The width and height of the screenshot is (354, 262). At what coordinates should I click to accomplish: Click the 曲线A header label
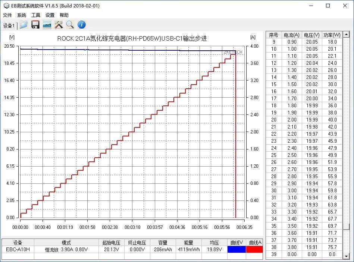pos(255,243)
